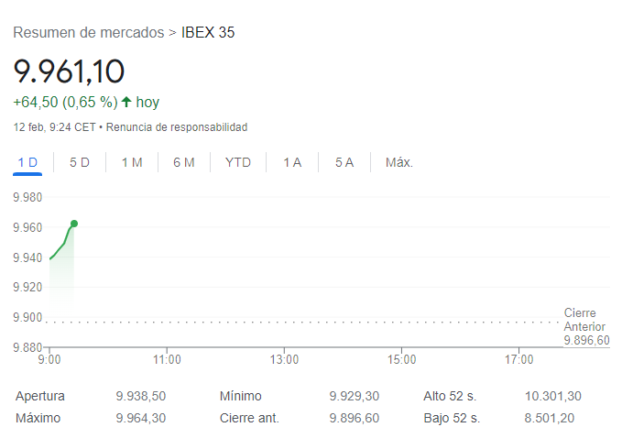Click the IBEX 35 title

tap(209, 33)
